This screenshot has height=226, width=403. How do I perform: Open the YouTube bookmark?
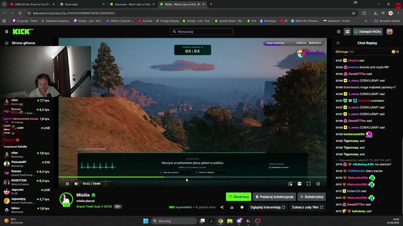coord(145,21)
